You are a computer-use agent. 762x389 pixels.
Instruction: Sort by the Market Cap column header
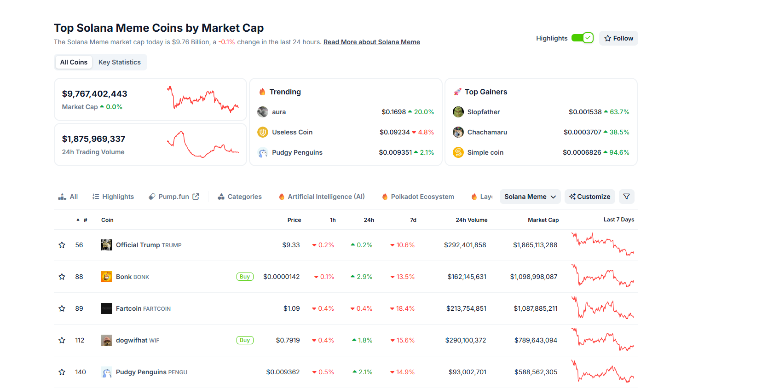[x=543, y=220]
